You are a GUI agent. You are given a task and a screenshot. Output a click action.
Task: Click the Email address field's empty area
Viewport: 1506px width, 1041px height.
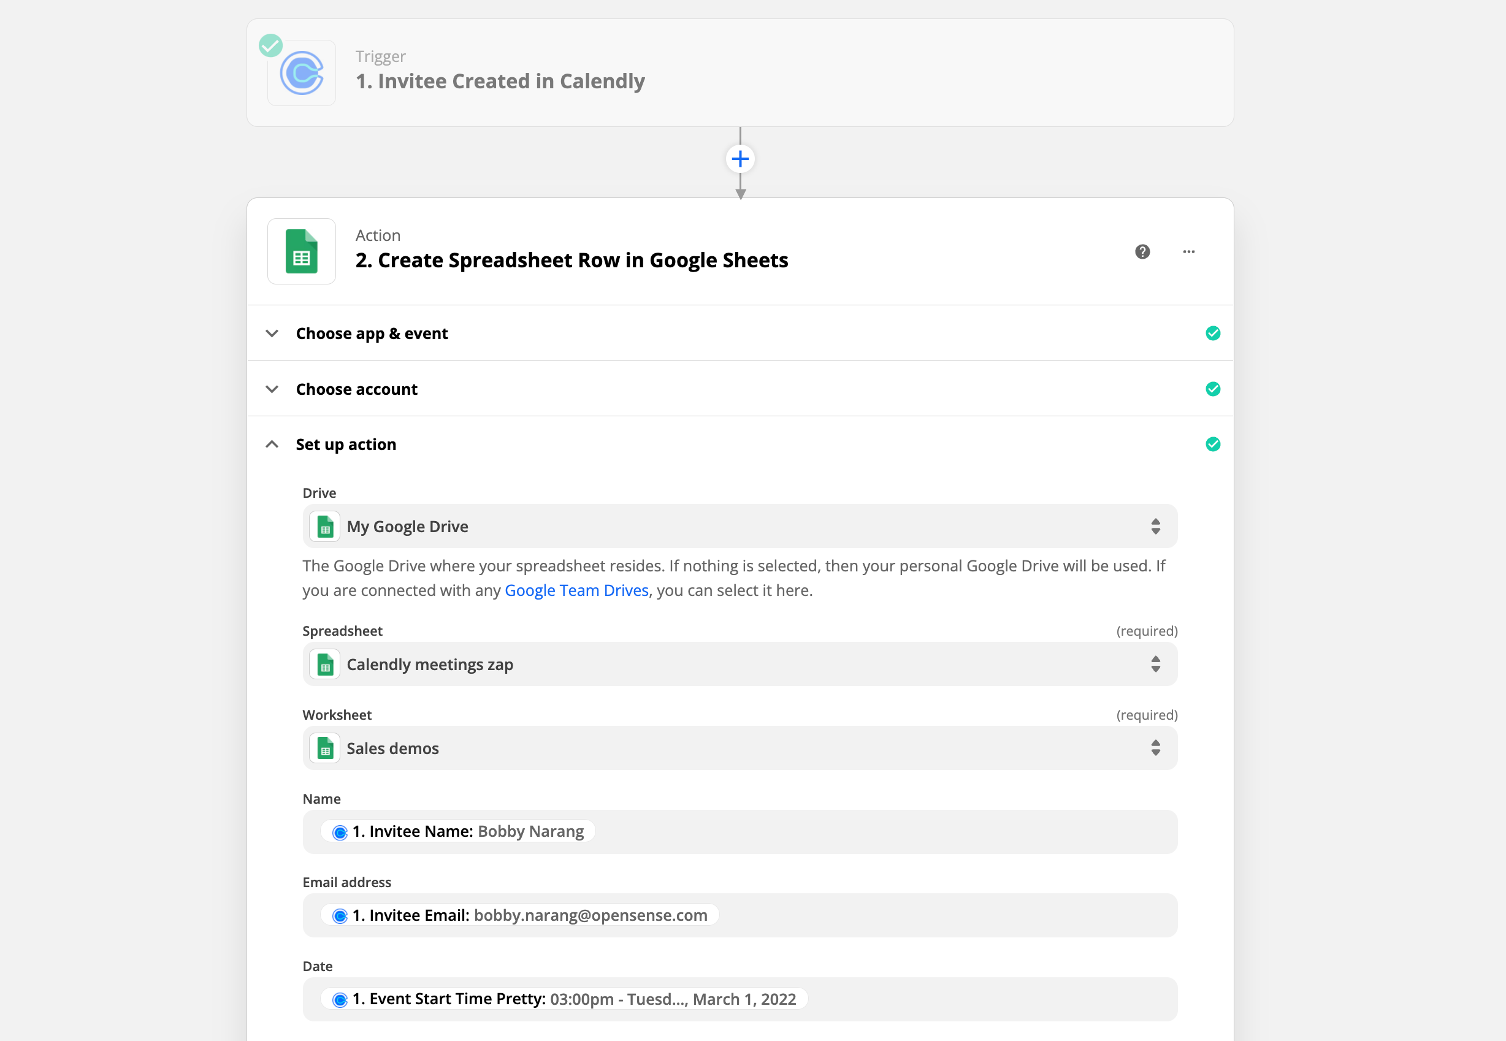pyautogui.click(x=946, y=915)
